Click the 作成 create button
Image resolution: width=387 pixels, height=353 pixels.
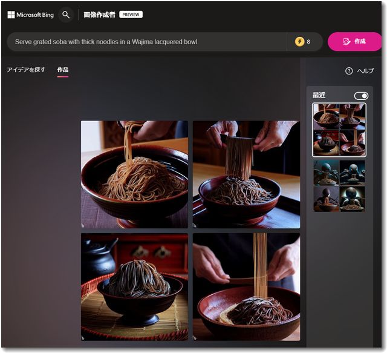(354, 42)
